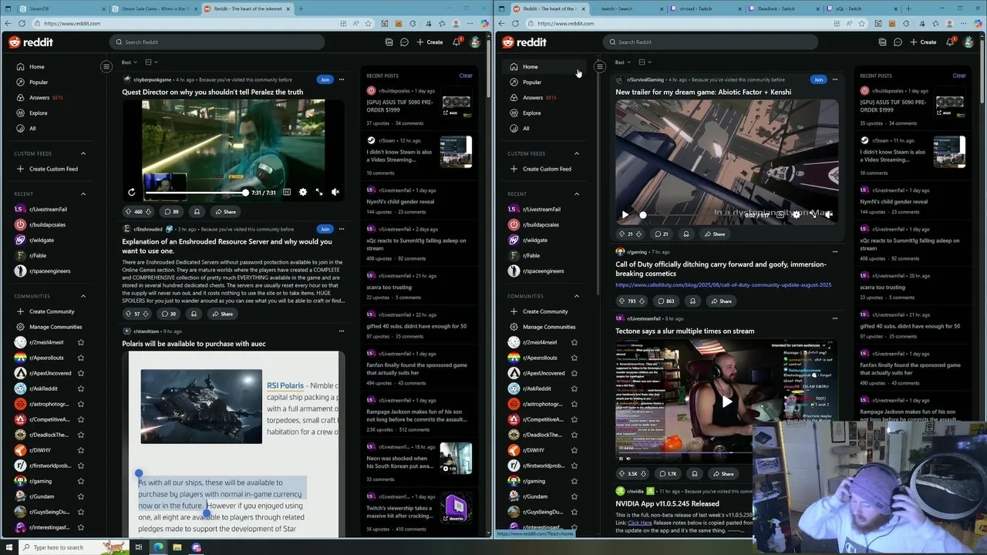Replay the Cyberpunk video in left window
The image size is (987, 555).
coord(131,192)
